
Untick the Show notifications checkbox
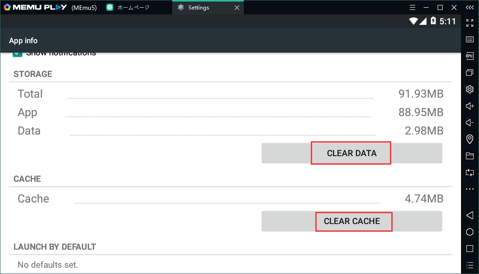point(18,54)
